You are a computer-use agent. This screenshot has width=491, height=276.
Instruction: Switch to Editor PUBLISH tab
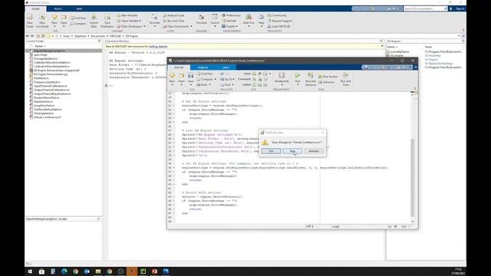coord(203,67)
